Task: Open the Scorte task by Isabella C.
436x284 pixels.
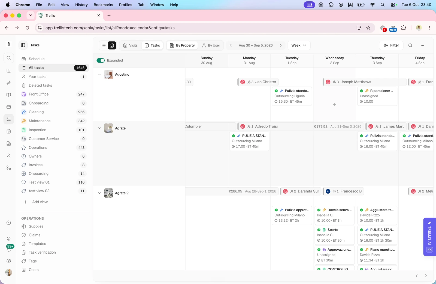Action: [x=334, y=235]
